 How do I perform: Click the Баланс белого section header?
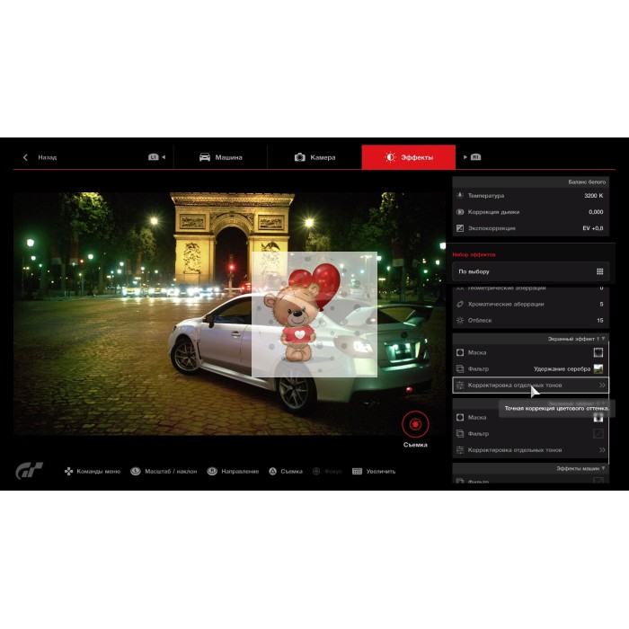(531, 182)
